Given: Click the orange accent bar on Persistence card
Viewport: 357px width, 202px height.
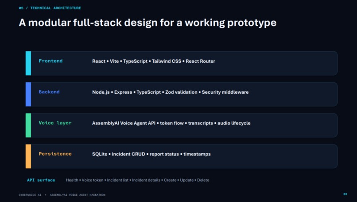Looking at the screenshot, I should pos(28,156).
